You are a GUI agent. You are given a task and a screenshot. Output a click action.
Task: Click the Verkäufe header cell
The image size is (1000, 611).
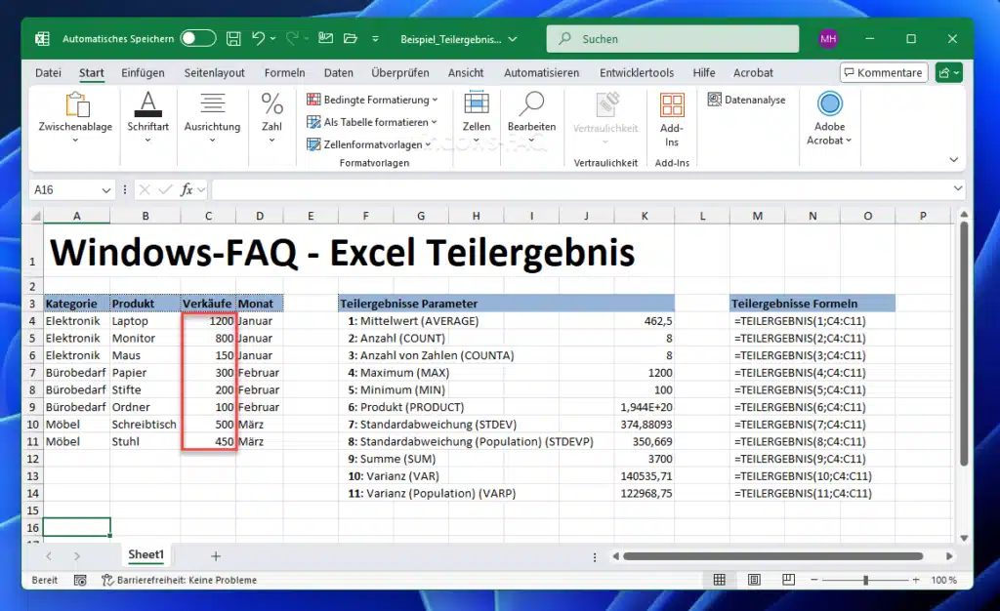[x=208, y=304]
